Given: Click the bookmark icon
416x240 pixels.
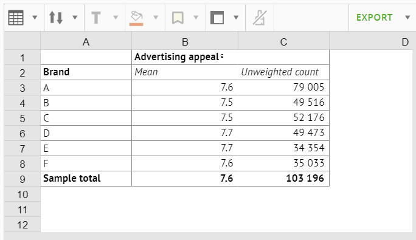Looking at the screenshot, I should pyautogui.click(x=178, y=18).
